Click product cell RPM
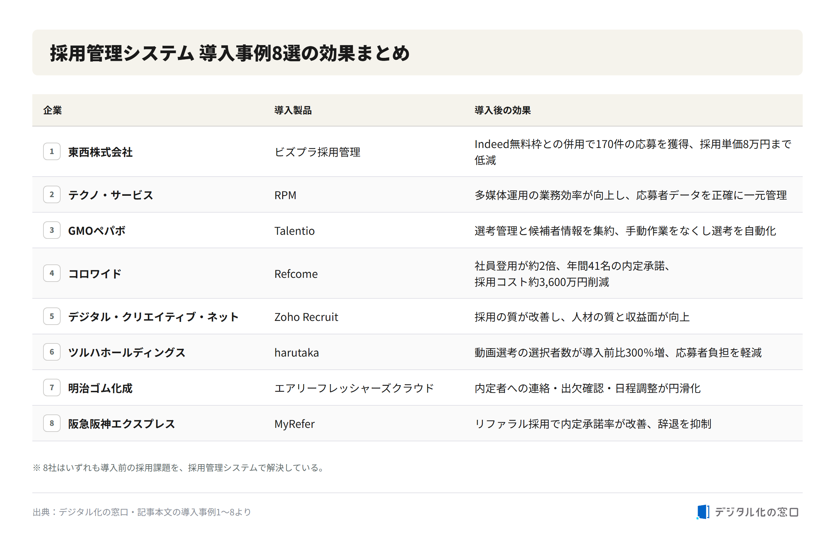The height and width of the screenshot is (551, 835). tap(285, 195)
